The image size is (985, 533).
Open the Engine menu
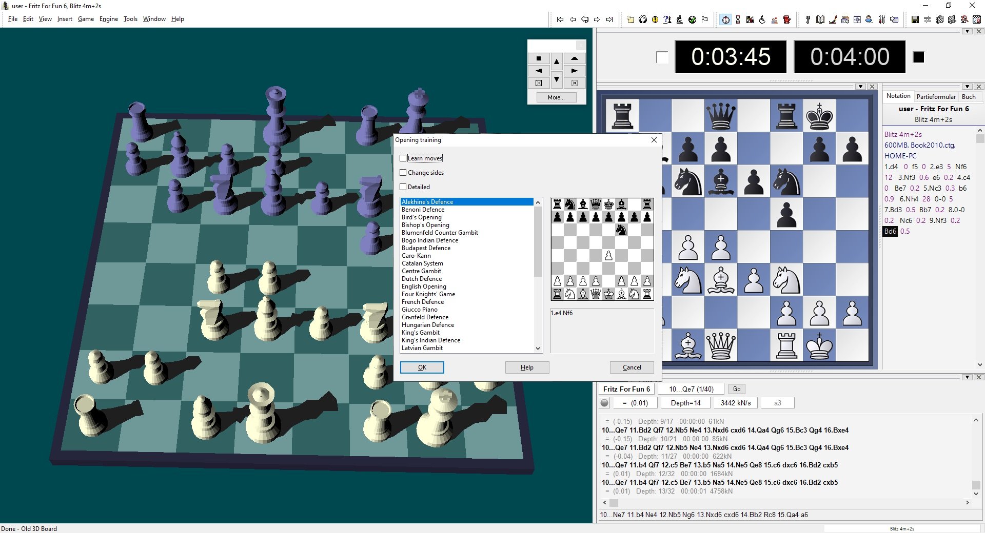click(x=108, y=19)
